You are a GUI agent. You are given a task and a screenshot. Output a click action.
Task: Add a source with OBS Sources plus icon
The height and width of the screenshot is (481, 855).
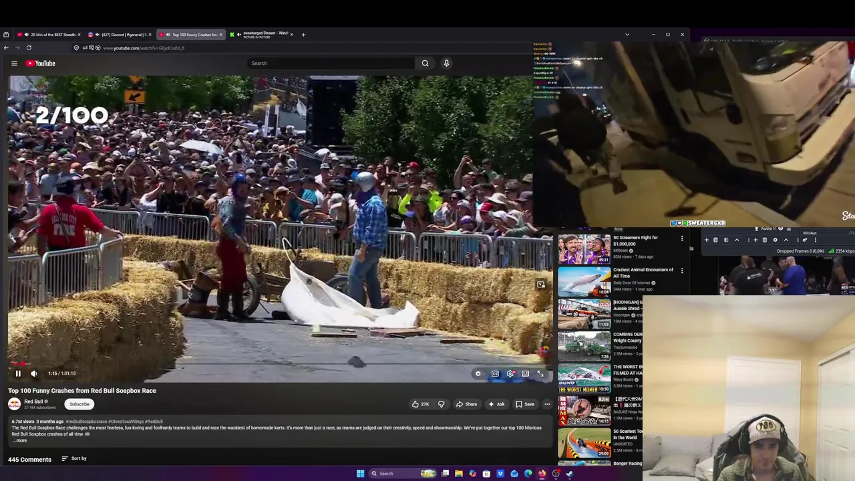tap(755, 240)
